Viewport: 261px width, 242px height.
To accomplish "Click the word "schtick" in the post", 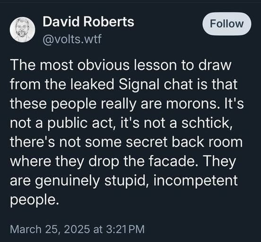I will (x=207, y=123).
